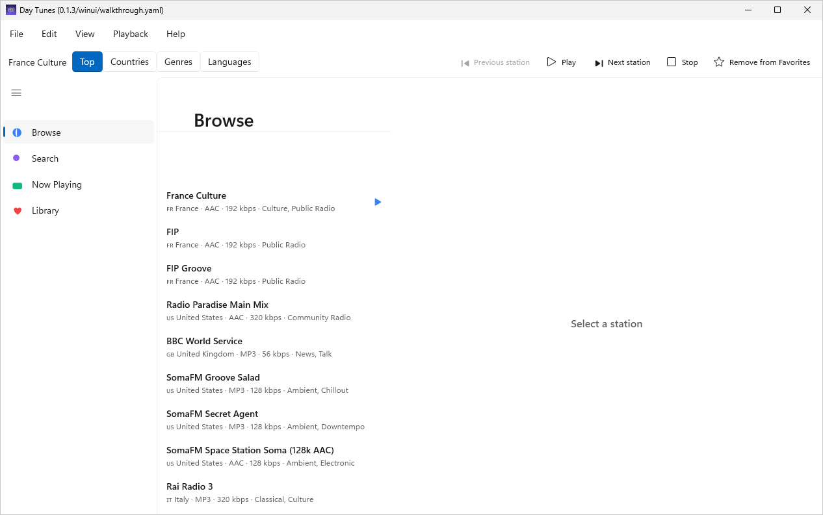Select the FIP Groove station
Image resolution: width=823 pixels, height=515 pixels.
click(274, 275)
